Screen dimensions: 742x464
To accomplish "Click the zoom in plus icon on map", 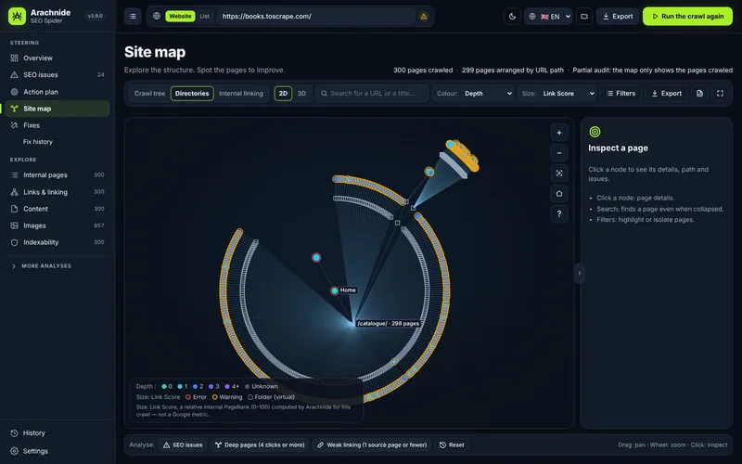I will (559, 133).
